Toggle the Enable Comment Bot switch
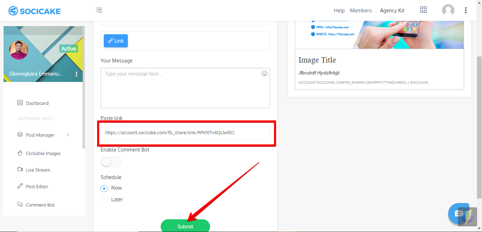 click(x=111, y=162)
